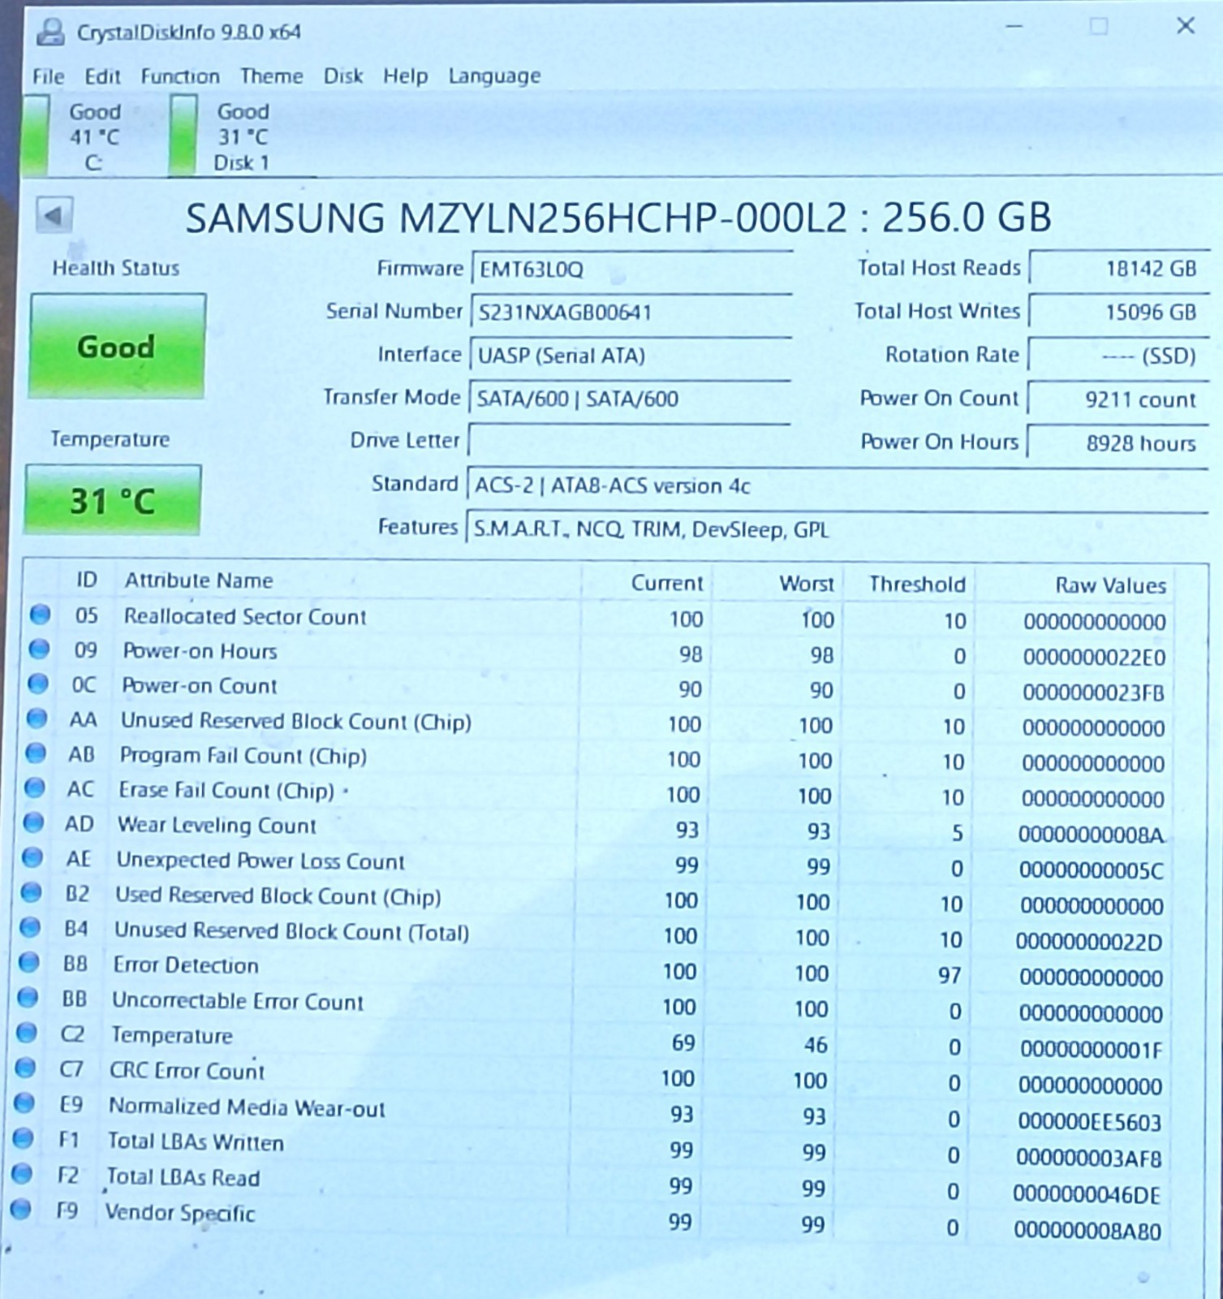Click the Serial Number field
1223x1299 pixels.
[631, 312]
